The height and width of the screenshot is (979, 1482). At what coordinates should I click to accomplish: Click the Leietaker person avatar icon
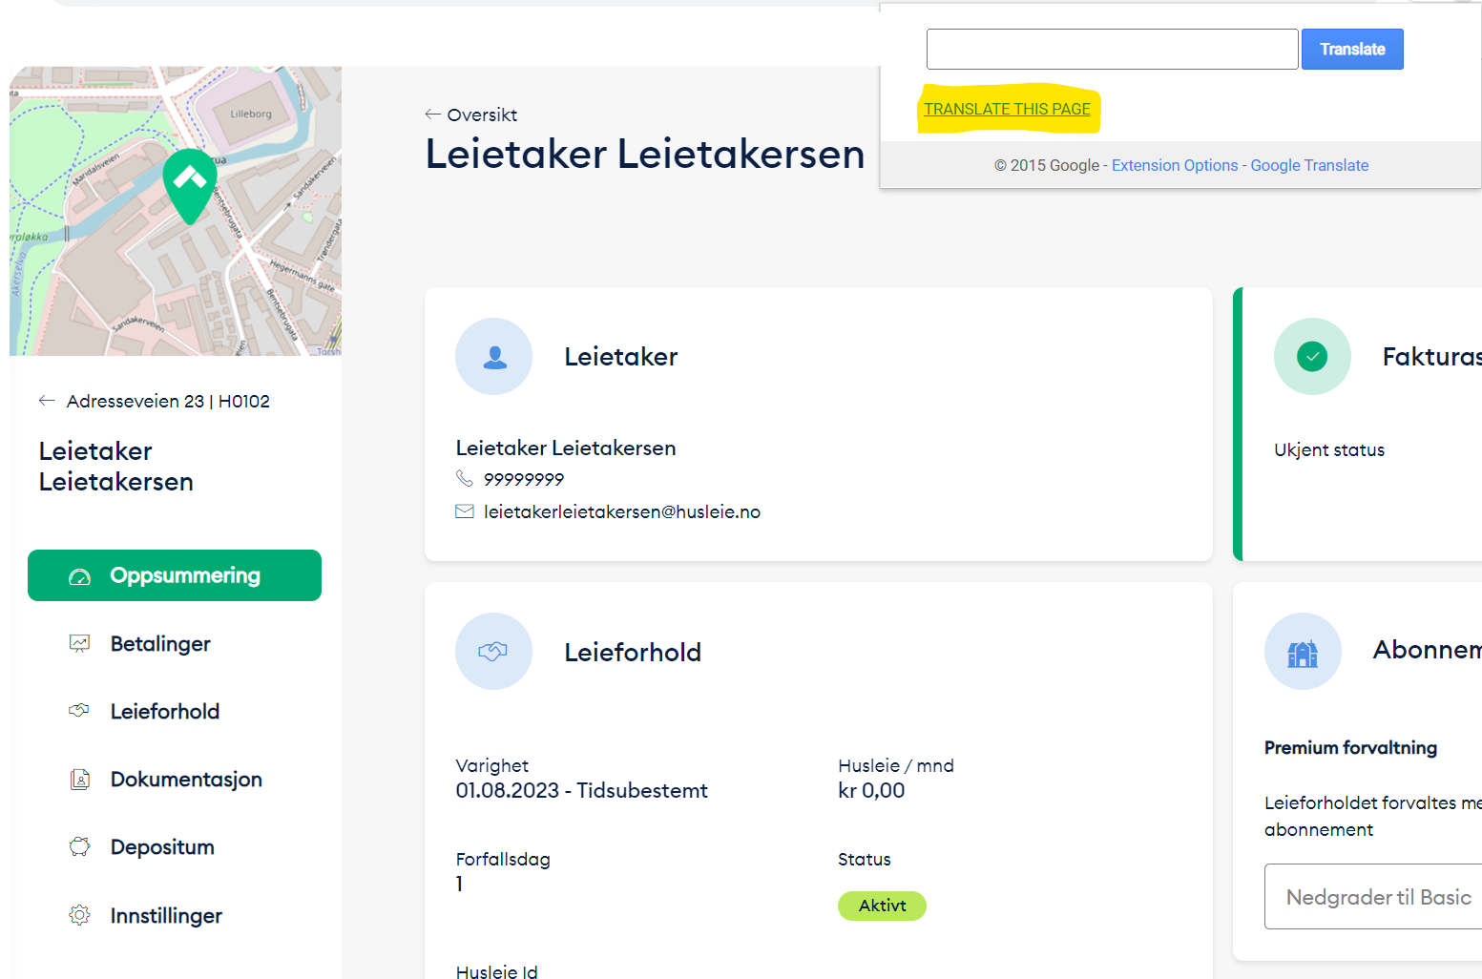(x=493, y=357)
